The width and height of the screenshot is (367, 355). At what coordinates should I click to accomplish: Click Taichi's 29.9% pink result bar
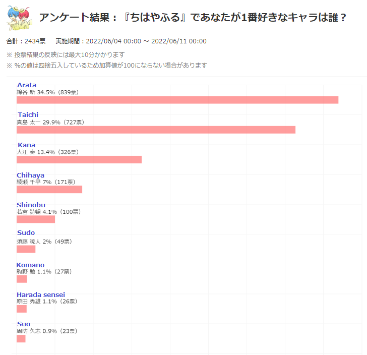pos(156,130)
